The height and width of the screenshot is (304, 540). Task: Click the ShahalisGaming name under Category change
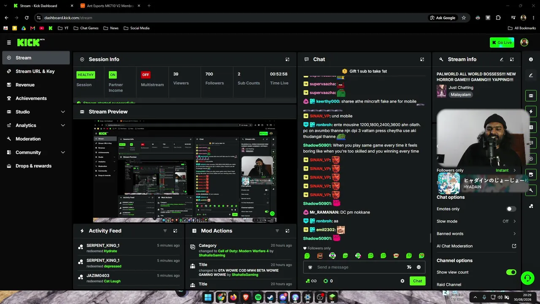click(x=212, y=255)
